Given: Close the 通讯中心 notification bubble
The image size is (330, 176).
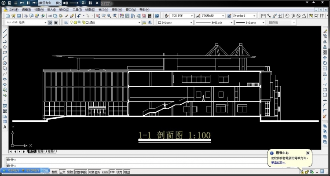Looking at the screenshot, I should 308,153.
